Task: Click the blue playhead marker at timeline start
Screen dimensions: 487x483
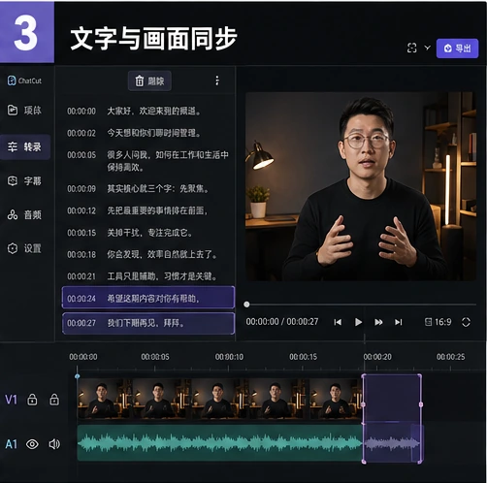Action: point(77,376)
